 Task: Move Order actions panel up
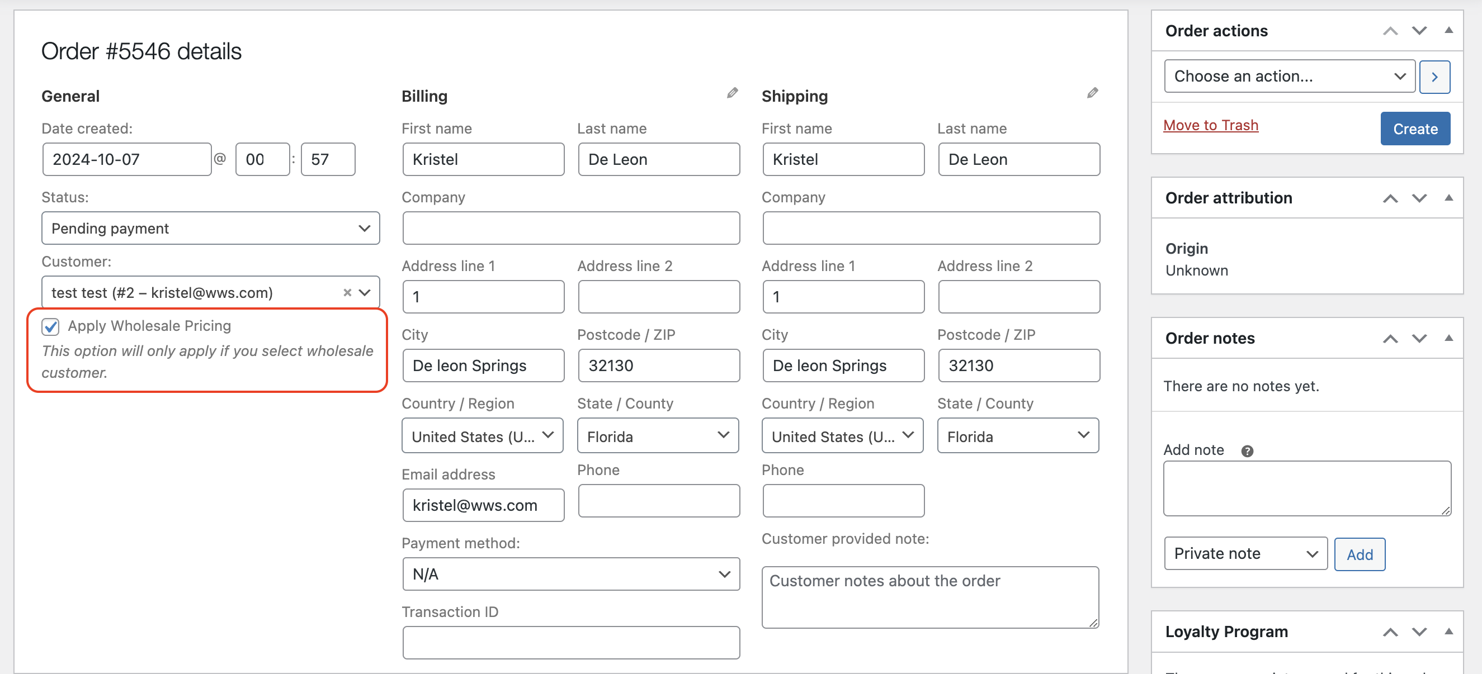click(x=1390, y=31)
